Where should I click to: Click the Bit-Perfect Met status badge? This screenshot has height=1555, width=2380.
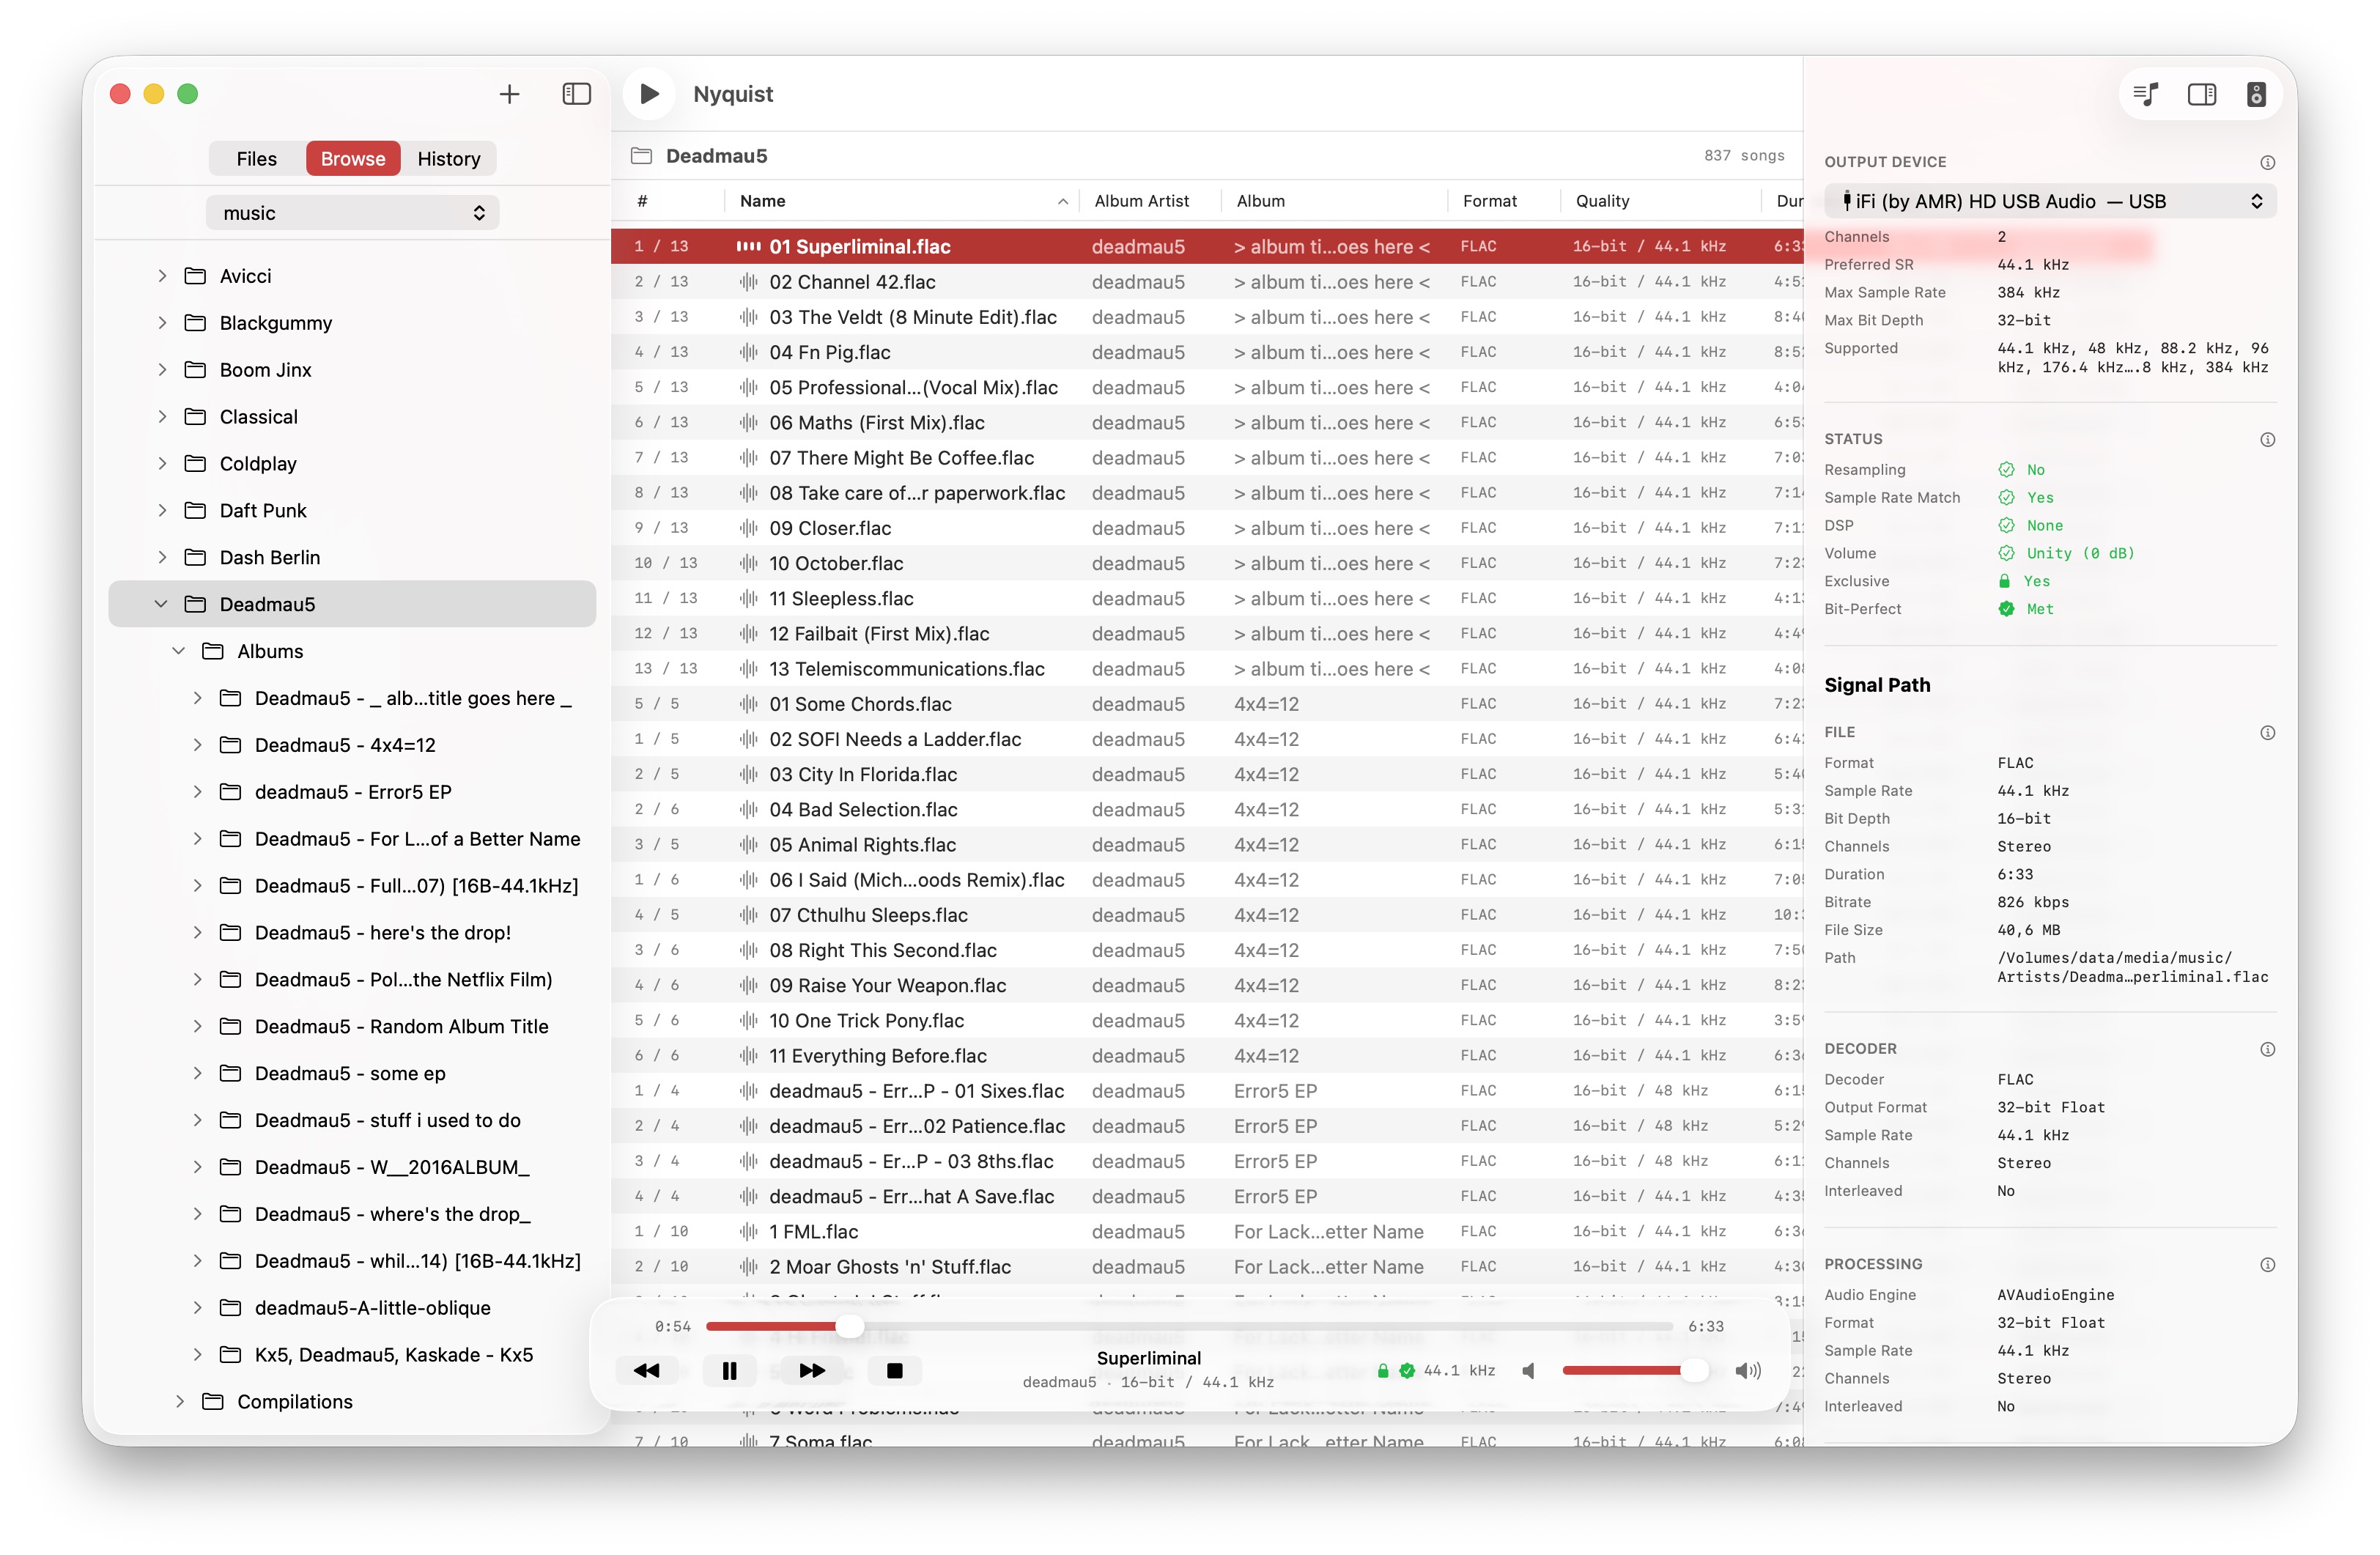click(2006, 609)
